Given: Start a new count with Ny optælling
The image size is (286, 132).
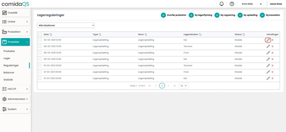Looking at the screenshot, I should click(247, 15).
